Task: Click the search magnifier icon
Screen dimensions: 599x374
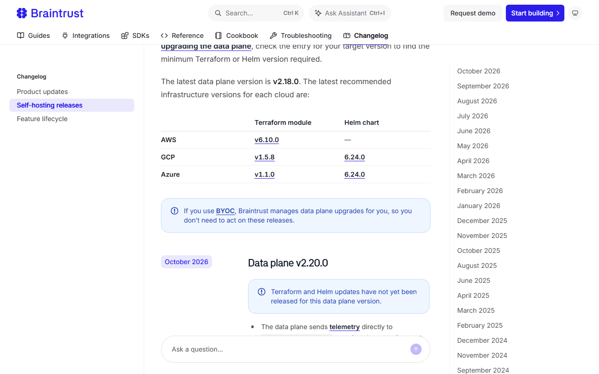Action: pyautogui.click(x=218, y=13)
